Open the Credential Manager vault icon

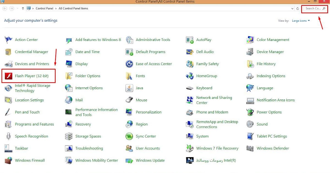pos(9,52)
